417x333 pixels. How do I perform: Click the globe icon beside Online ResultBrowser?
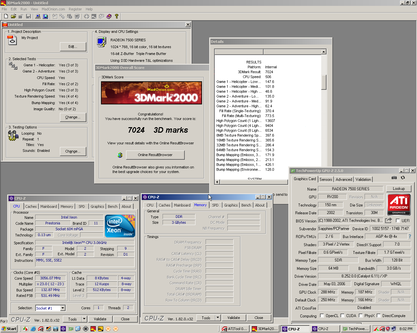point(120,155)
